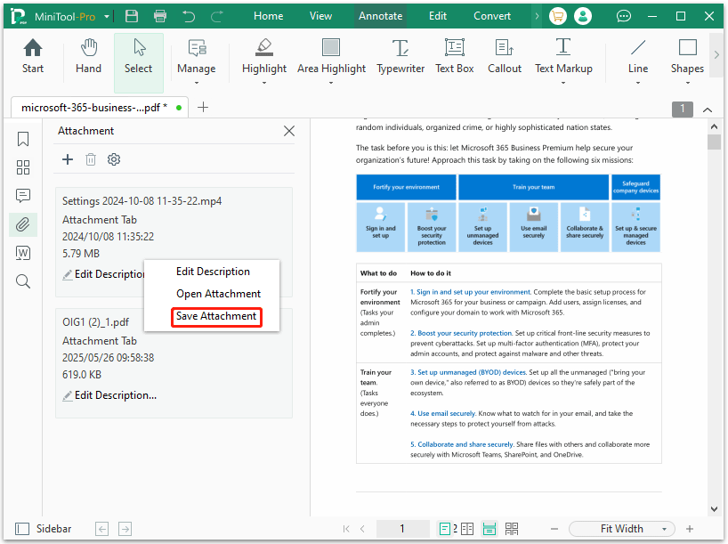Expand the Manage dropdown
The image size is (728, 544).
coord(197,83)
